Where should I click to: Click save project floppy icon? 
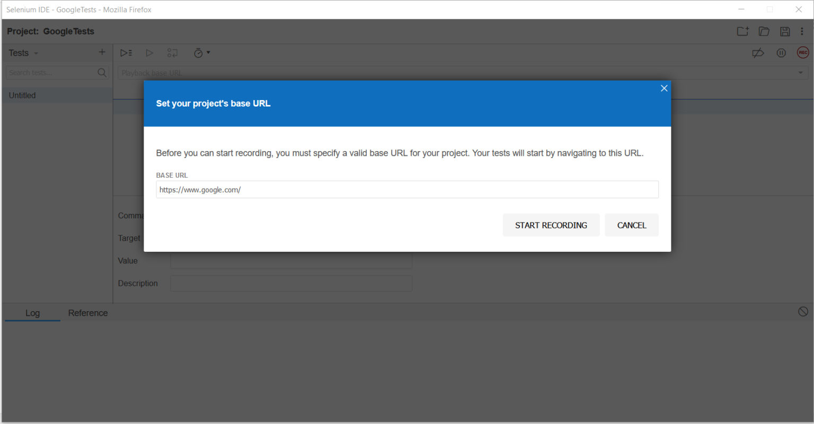click(x=785, y=31)
